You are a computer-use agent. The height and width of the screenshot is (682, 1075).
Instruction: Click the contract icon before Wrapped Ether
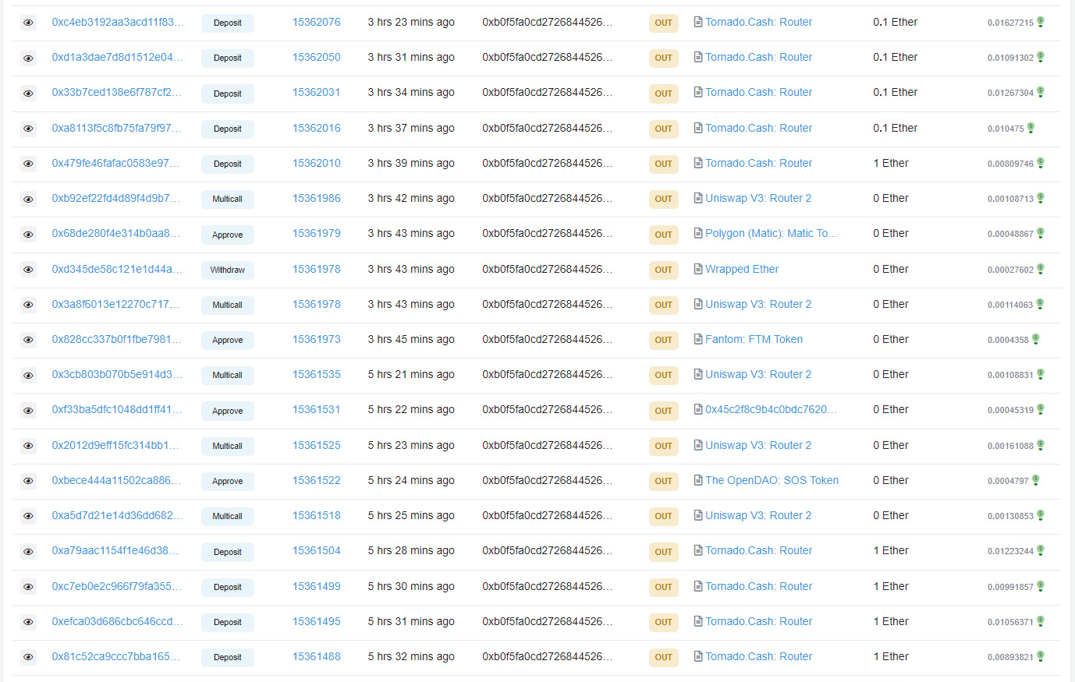coord(698,269)
